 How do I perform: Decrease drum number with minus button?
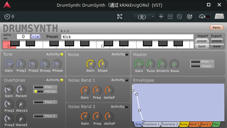[x=33, y=37]
